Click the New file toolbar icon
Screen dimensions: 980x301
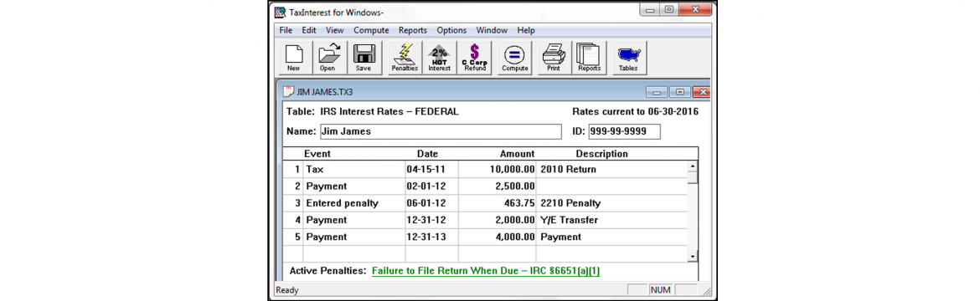click(x=294, y=59)
